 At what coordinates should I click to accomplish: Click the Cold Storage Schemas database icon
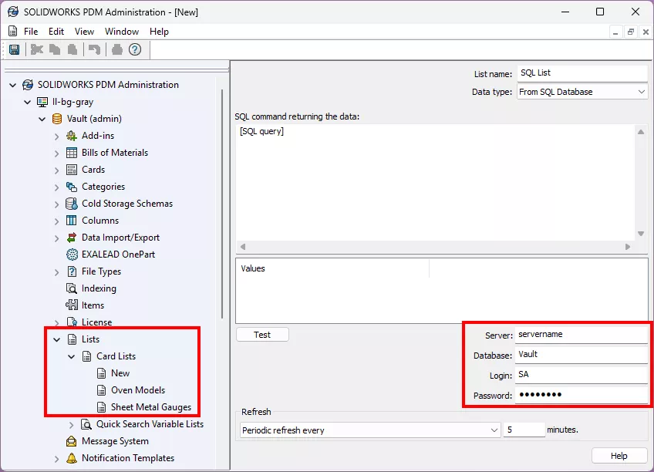[72, 204]
